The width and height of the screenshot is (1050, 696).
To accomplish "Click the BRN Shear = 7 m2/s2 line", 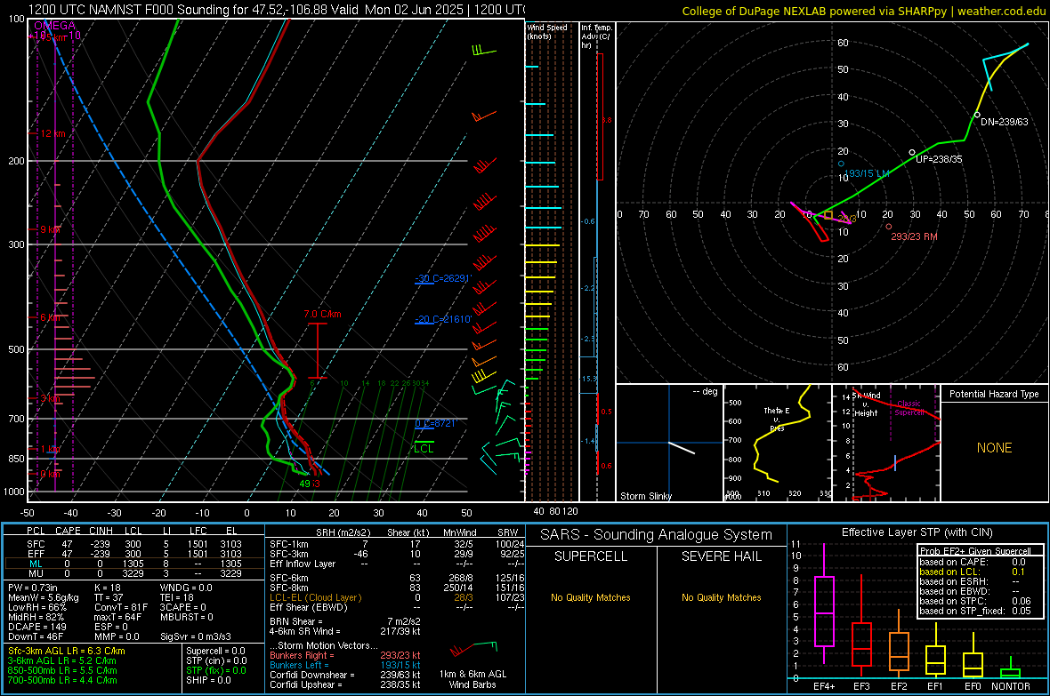I will tap(345, 621).
